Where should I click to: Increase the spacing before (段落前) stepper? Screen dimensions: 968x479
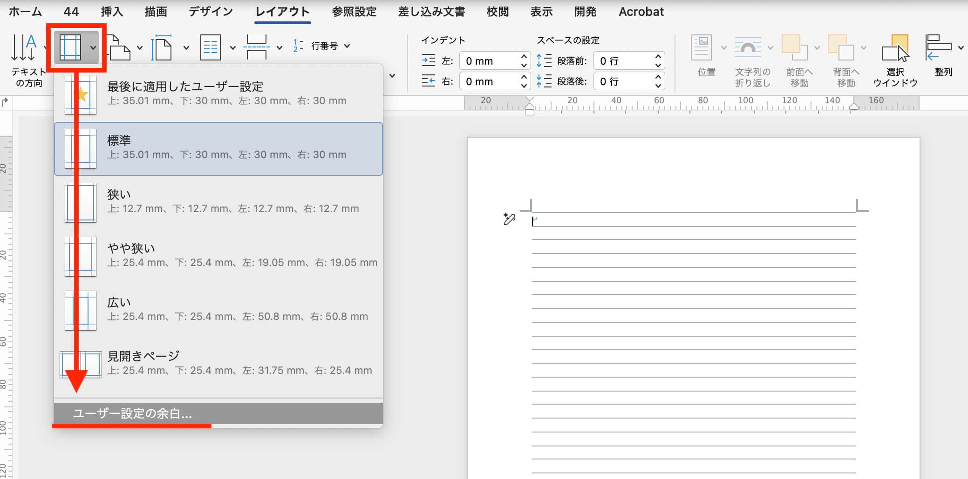[x=658, y=57]
